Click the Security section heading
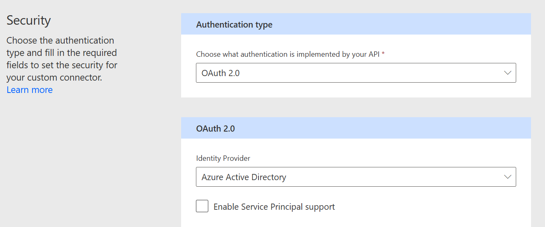Screen dimensions: 545x227 tap(29, 20)
